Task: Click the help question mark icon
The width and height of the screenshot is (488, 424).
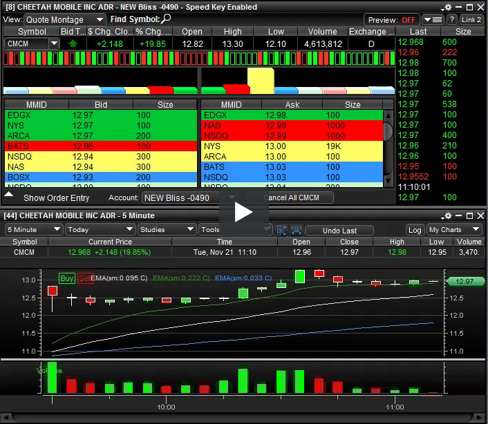Action: tap(452, 20)
